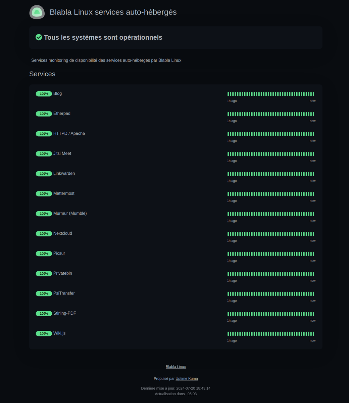The image size is (349, 403).
Task: Click the Blabla Linux logo icon
Action: point(37,12)
